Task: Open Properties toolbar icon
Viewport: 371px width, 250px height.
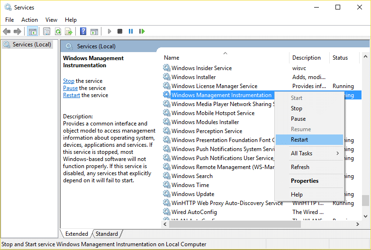Action: (x=46, y=31)
